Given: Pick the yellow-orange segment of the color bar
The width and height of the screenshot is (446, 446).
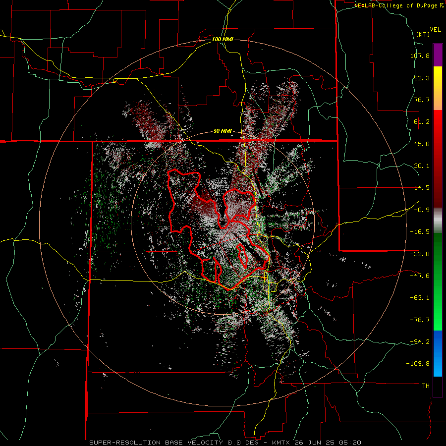Looking at the screenshot, I should point(438,88).
